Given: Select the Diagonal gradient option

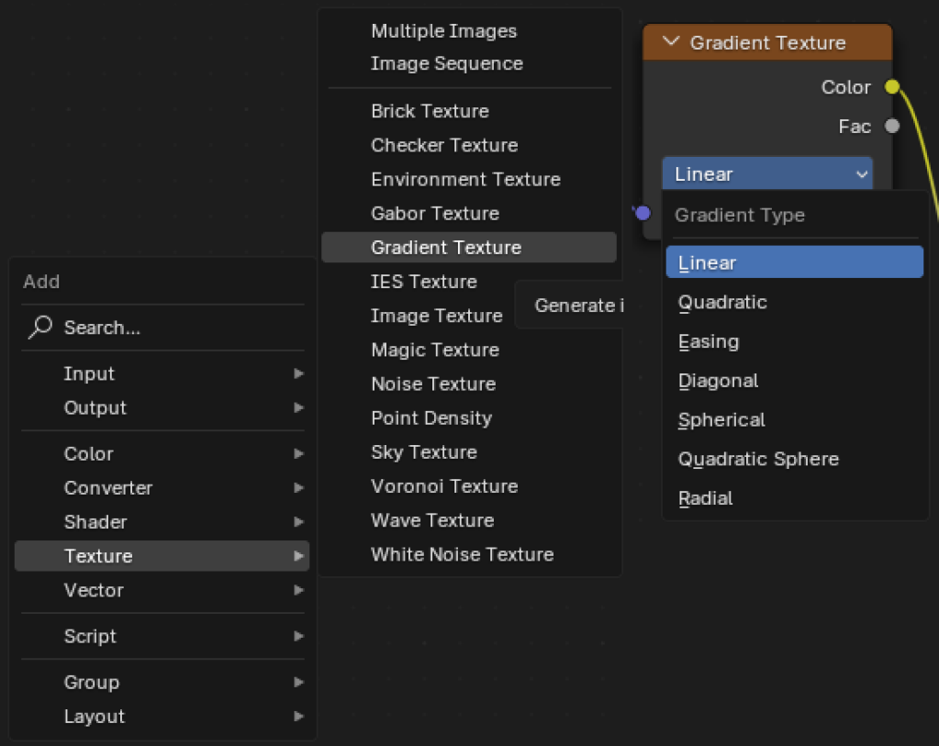Looking at the screenshot, I should pos(718,381).
